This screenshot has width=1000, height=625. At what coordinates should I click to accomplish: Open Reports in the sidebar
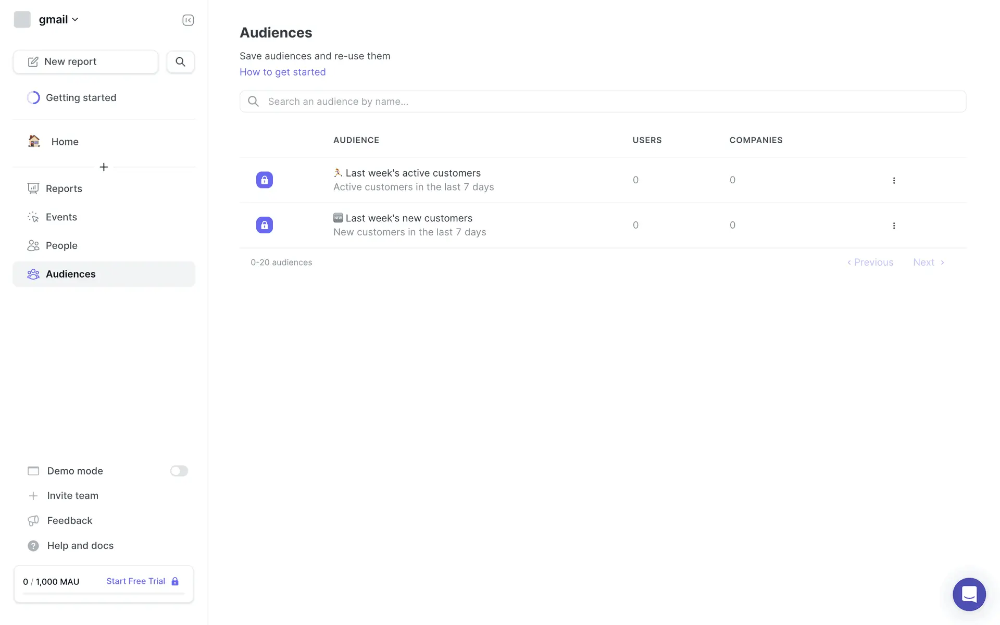coord(64,189)
